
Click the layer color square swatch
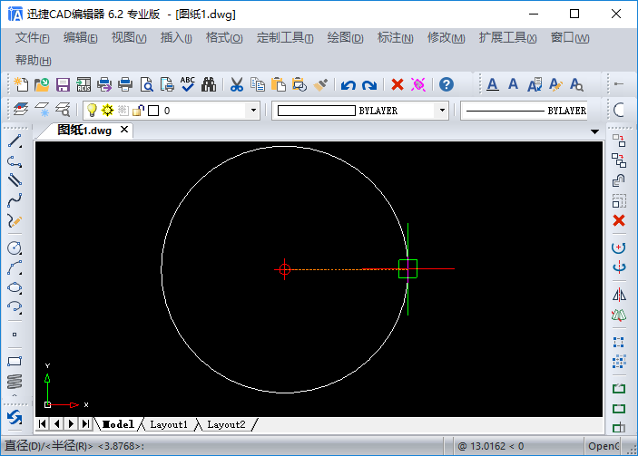(153, 111)
